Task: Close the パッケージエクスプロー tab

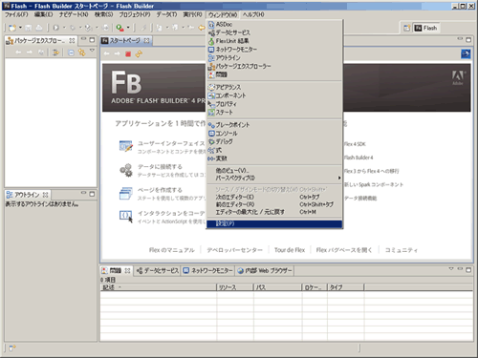Action: [x=72, y=41]
